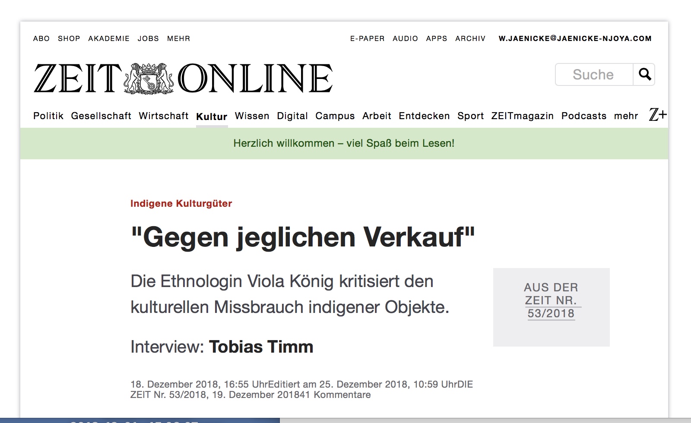The width and height of the screenshot is (691, 423).
Task: Click the ZEIT ONLINE logo
Action: [x=183, y=78]
